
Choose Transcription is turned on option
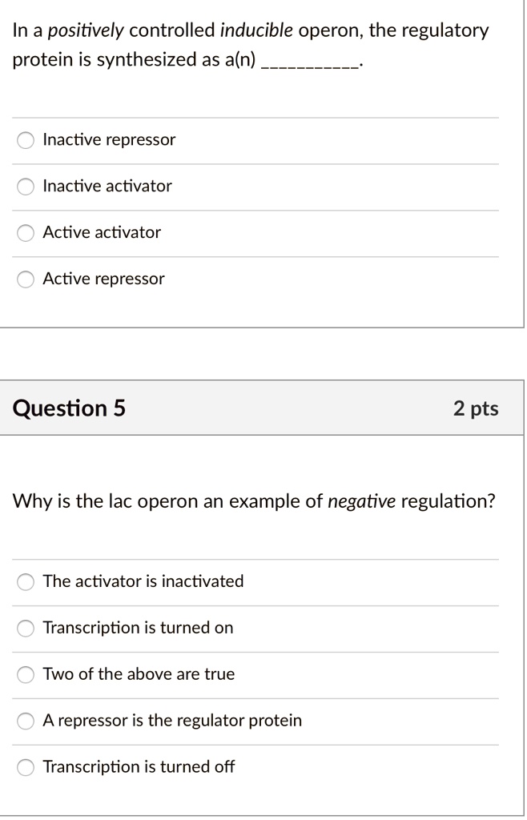click(24, 628)
